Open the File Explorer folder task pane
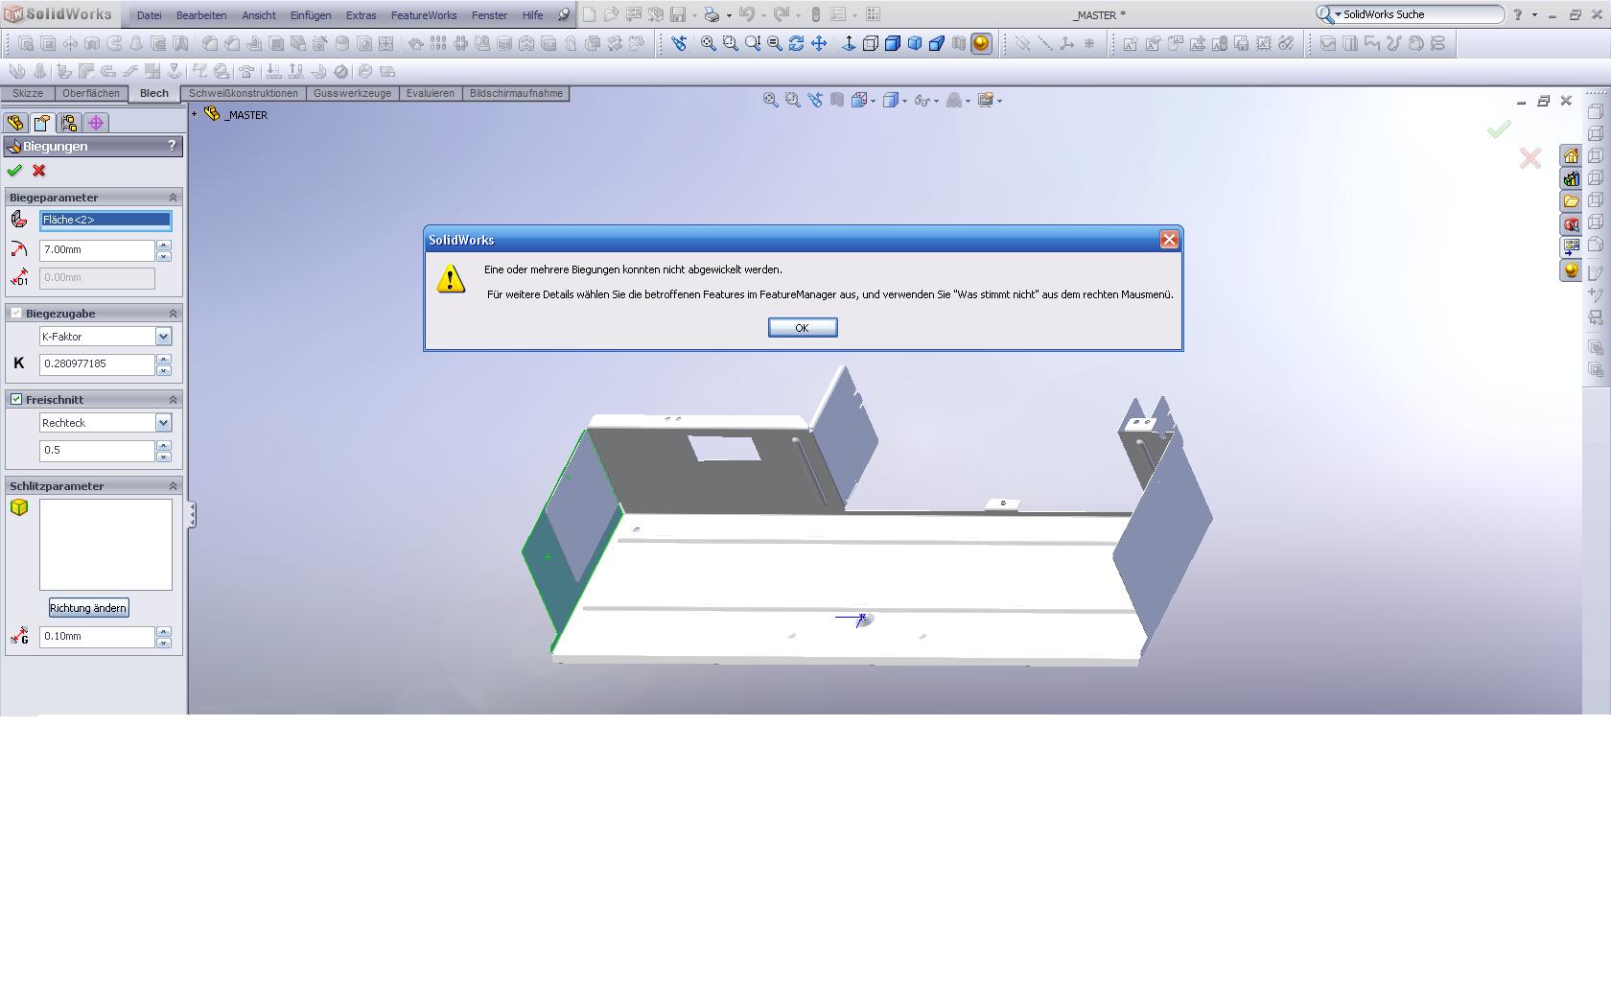Image resolution: width=1611 pixels, height=1007 pixels. (1571, 201)
